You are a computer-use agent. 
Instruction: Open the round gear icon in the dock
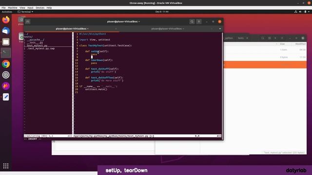coord(6,75)
